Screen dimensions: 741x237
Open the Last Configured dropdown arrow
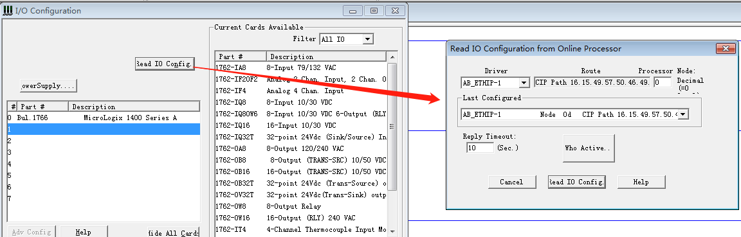click(683, 114)
